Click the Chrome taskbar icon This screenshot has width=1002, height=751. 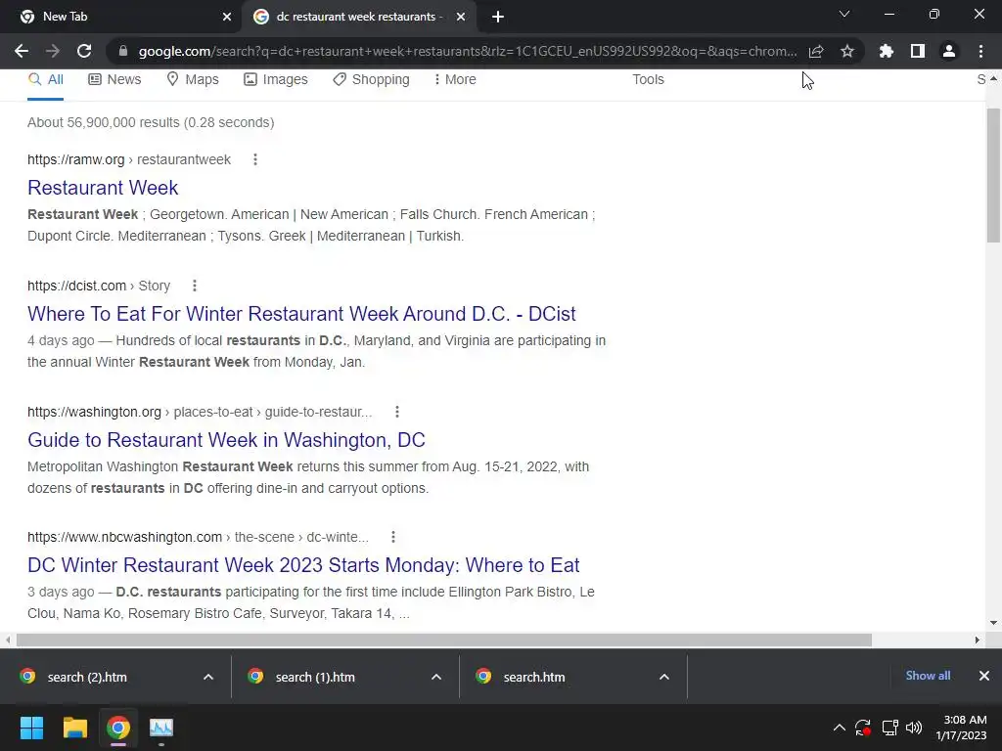click(118, 728)
